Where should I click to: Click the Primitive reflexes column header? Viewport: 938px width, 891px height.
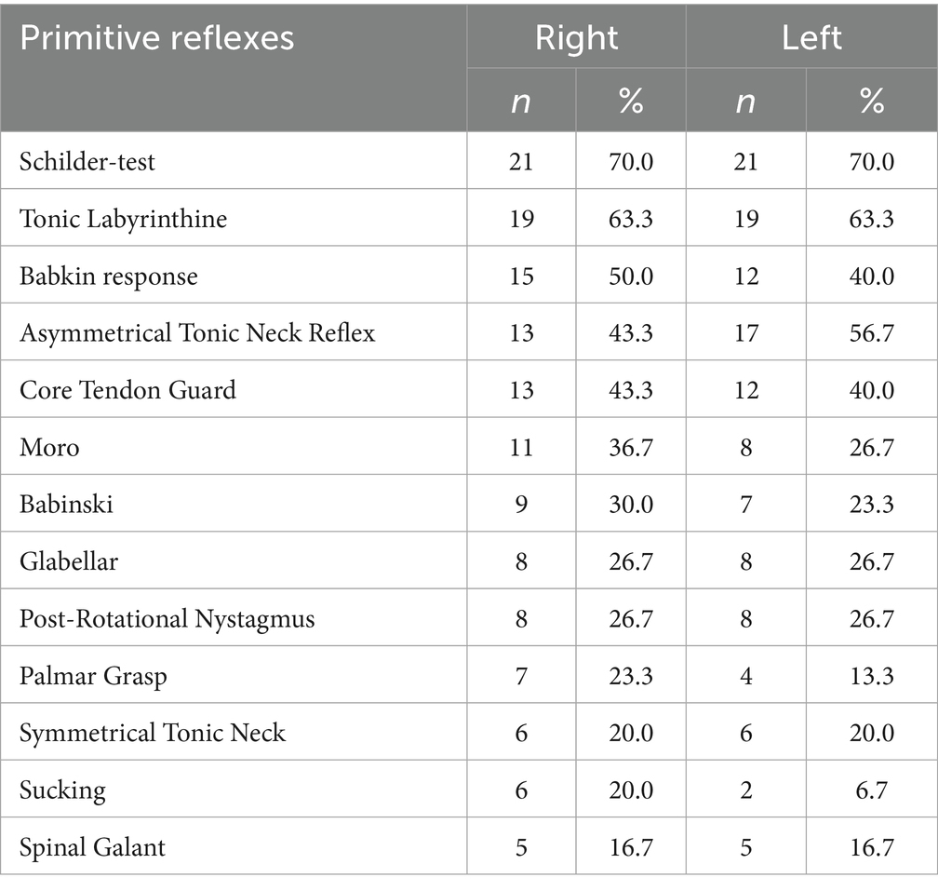point(157,38)
